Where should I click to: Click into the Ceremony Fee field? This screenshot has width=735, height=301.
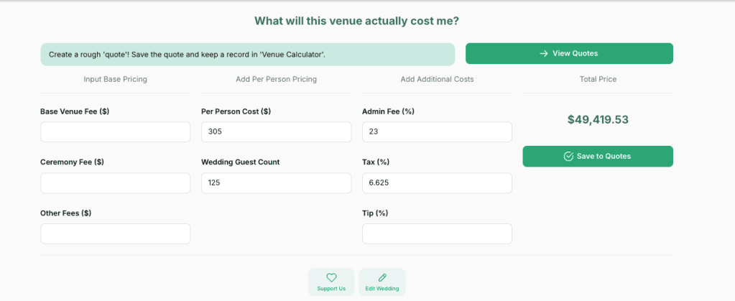(116, 183)
